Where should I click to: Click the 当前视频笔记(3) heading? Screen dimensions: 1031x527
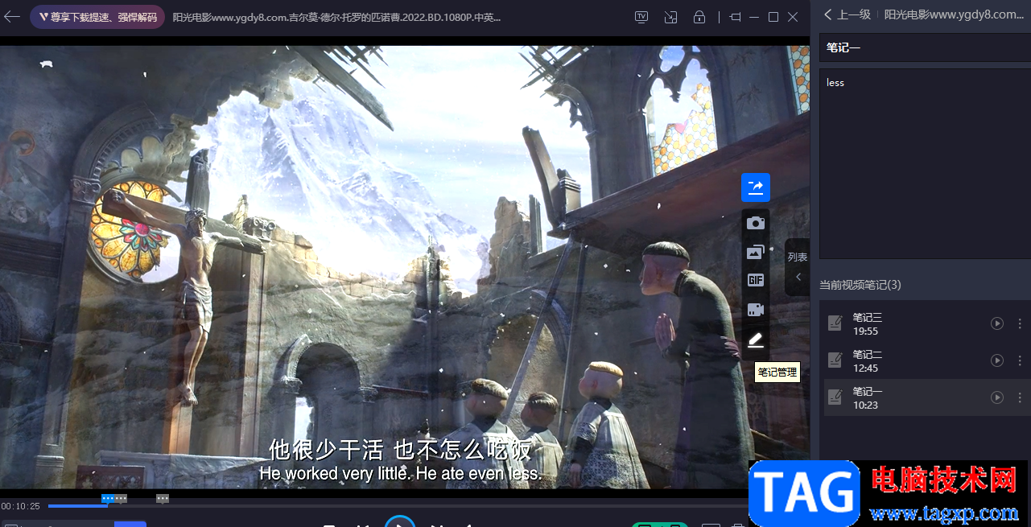(860, 285)
